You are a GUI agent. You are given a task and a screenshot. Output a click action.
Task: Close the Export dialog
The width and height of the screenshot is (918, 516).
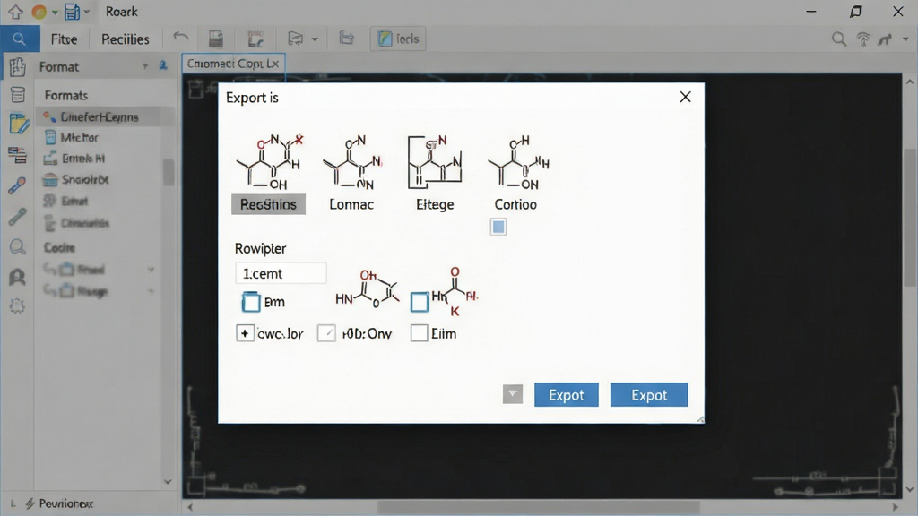pos(685,97)
